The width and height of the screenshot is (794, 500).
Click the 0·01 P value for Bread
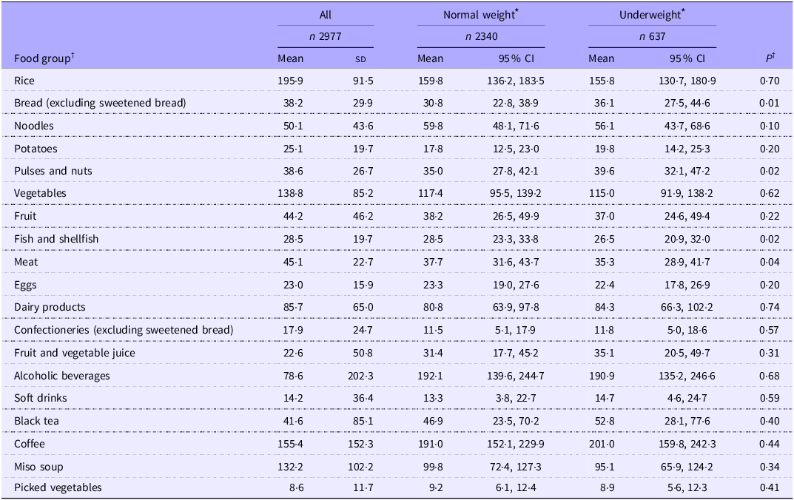click(769, 104)
